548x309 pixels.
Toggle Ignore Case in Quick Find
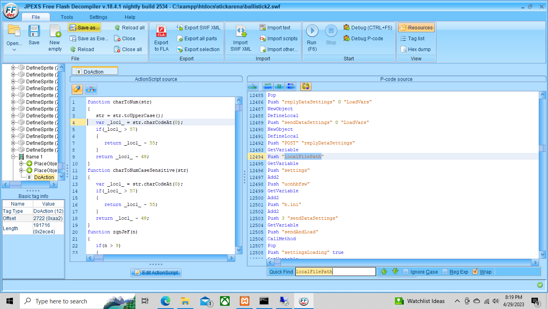(x=405, y=272)
